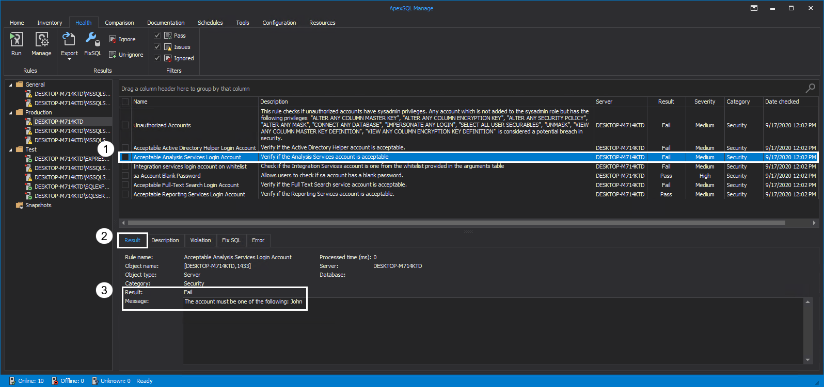
Task: Sort by the Category column header
Action: point(743,102)
